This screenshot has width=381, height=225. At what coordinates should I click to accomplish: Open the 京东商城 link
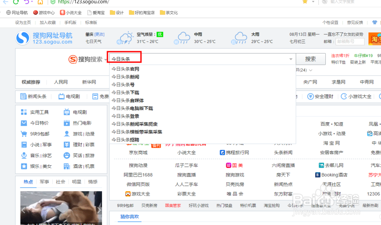[138, 153]
